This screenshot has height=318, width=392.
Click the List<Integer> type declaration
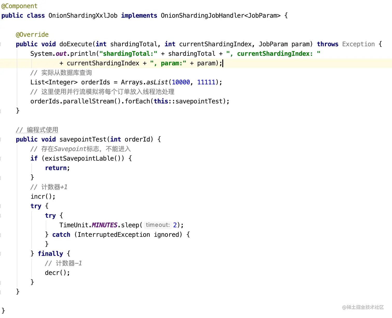(x=54, y=82)
